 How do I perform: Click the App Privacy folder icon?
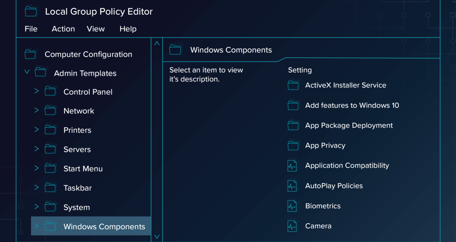click(293, 146)
